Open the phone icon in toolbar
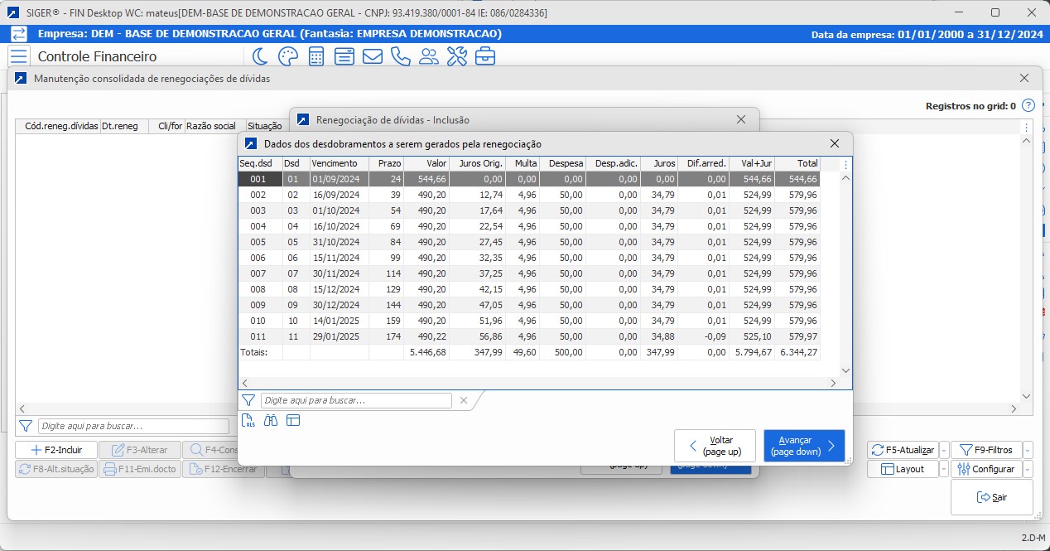 [x=401, y=56]
